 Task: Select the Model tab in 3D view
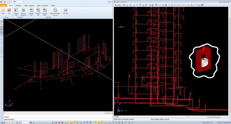(x=117, y=117)
